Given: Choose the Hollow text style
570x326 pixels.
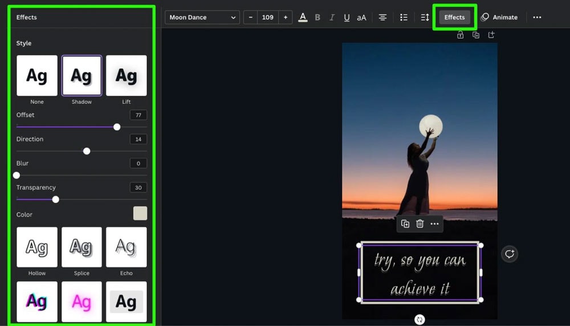Looking at the screenshot, I should click(37, 247).
